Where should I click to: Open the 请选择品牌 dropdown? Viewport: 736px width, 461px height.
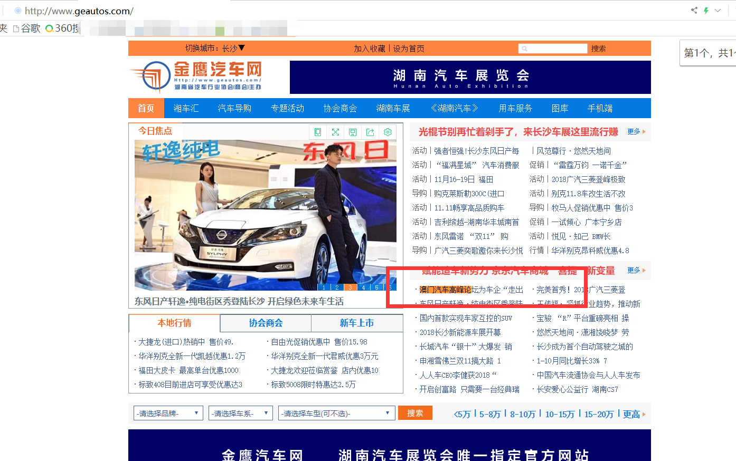tap(168, 413)
